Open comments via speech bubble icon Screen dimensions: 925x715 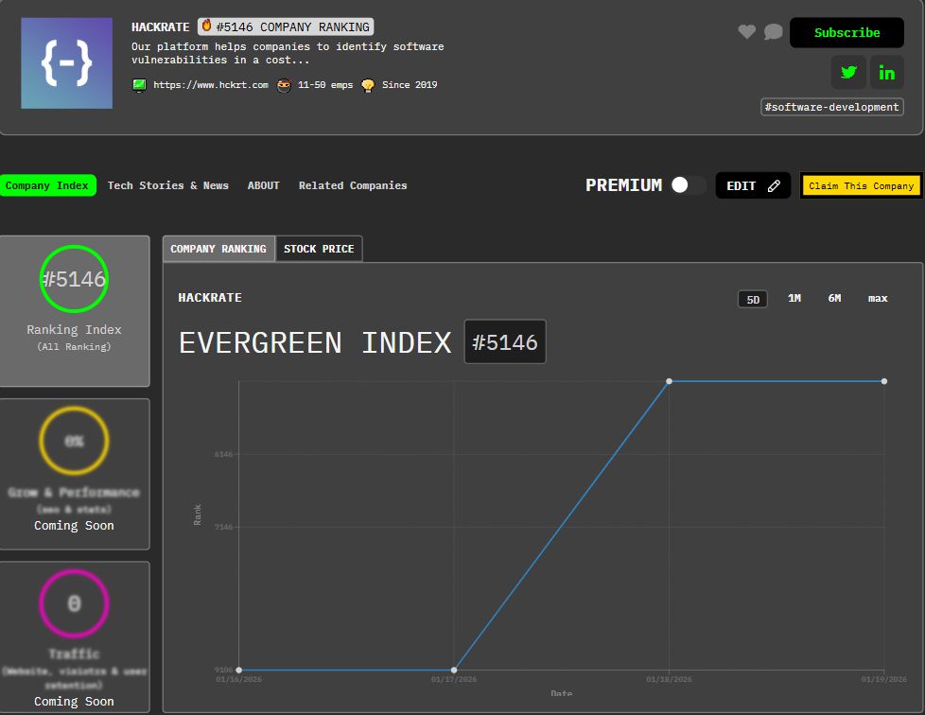point(774,32)
